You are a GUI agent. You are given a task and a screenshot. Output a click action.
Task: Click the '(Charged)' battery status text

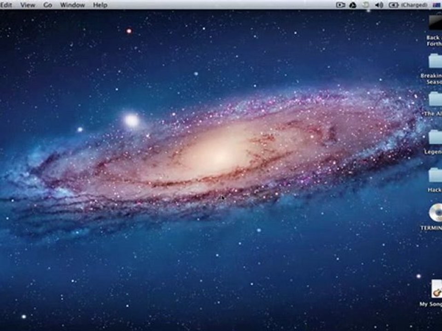tap(414, 5)
